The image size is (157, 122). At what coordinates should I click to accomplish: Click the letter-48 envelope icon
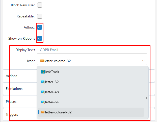[x=43, y=92]
